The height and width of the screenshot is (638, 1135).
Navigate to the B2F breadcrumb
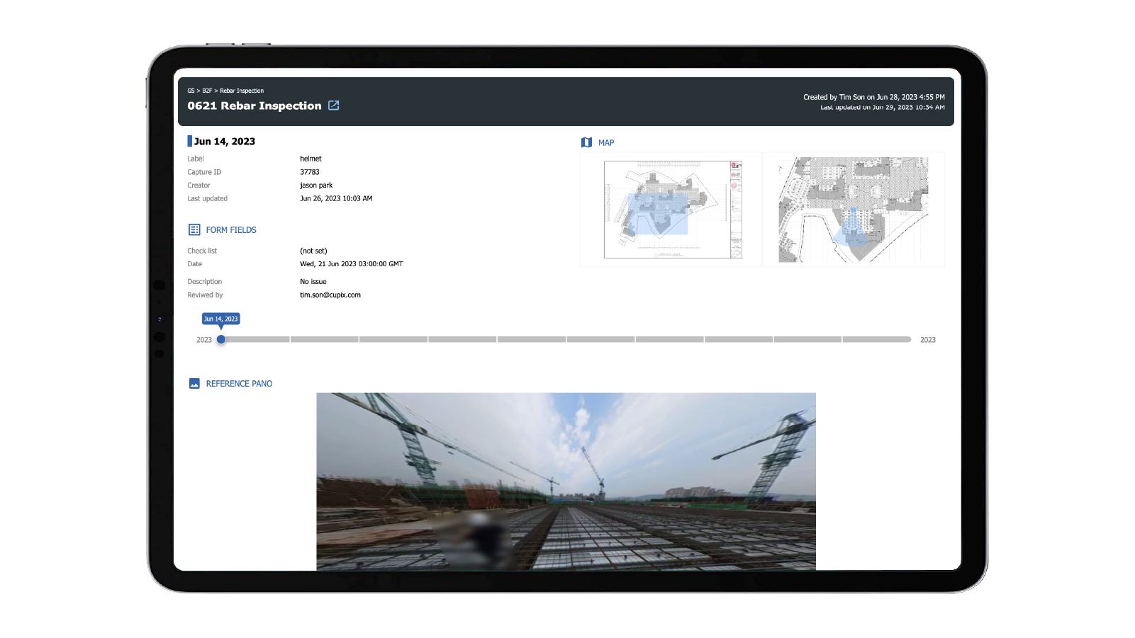pyautogui.click(x=207, y=91)
